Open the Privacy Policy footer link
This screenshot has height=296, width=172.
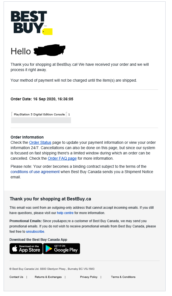click(x=89, y=277)
